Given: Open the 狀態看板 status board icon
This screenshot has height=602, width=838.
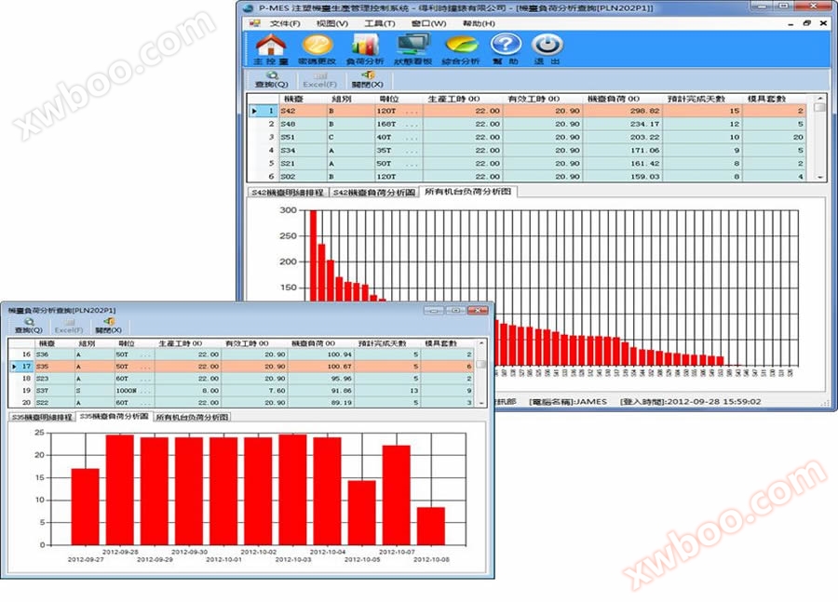Looking at the screenshot, I should [x=412, y=49].
